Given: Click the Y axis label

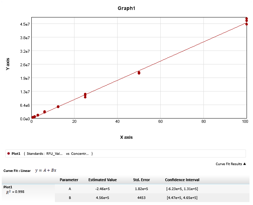Looking at the screenshot, I should click(7, 64).
